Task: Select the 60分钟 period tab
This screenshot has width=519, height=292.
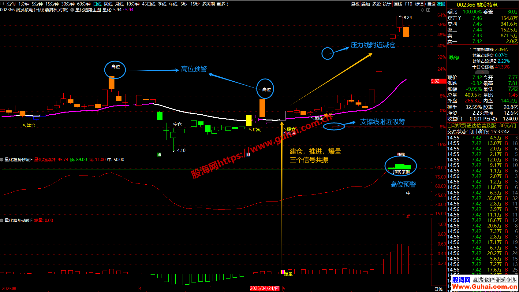Action: click(x=84, y=4)
